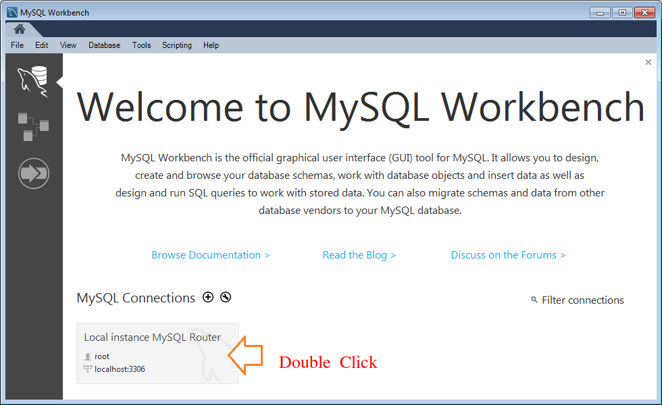Screen dimensions: 662x405
Task: Dismiss the welcome message with the X
Action: [x=648, y=62]
